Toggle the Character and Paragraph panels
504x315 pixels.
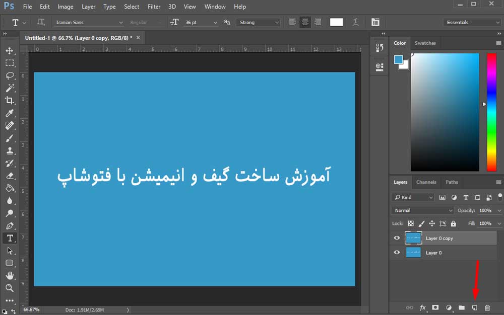click(x=375, y=22)
